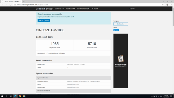Add page to favorites with star icon
Image resolution: width=174 pixels, height=98 pixels.
163,5
